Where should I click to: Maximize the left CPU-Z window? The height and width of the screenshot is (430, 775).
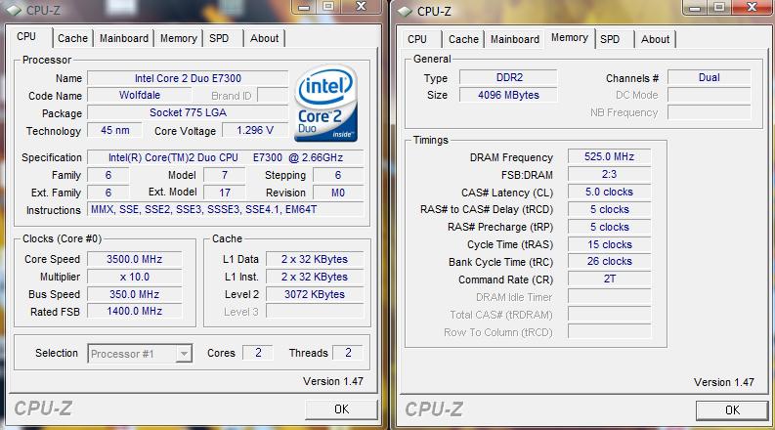pyautogui.click(x=328, y=7)
